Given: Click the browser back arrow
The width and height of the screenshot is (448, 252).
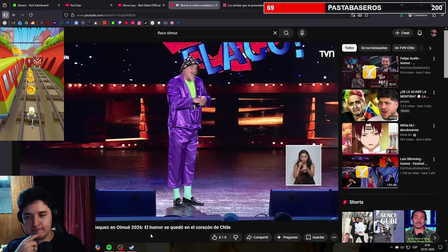Looking at the screenshot, I should 14,15.
